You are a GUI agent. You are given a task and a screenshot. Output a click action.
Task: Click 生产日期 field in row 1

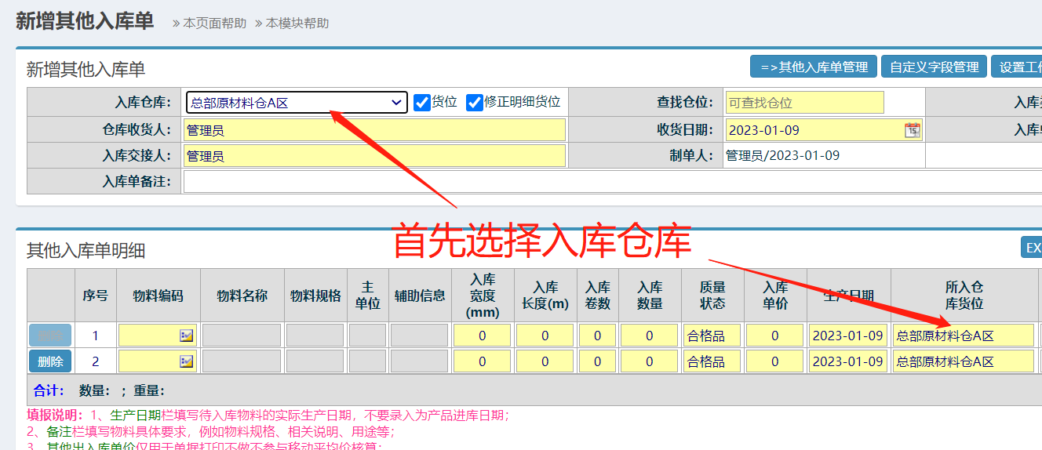848,336
